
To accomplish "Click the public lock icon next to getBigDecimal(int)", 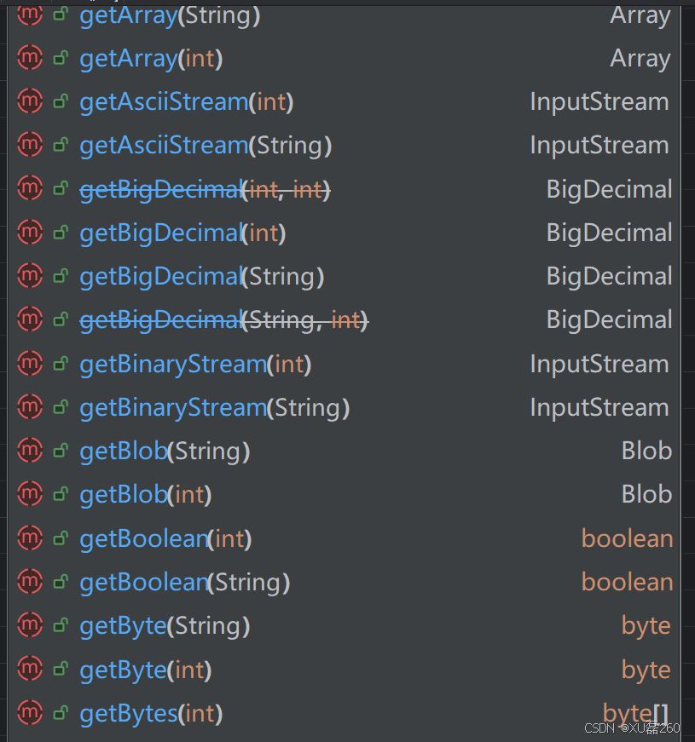I will click(x=61, y=233).
